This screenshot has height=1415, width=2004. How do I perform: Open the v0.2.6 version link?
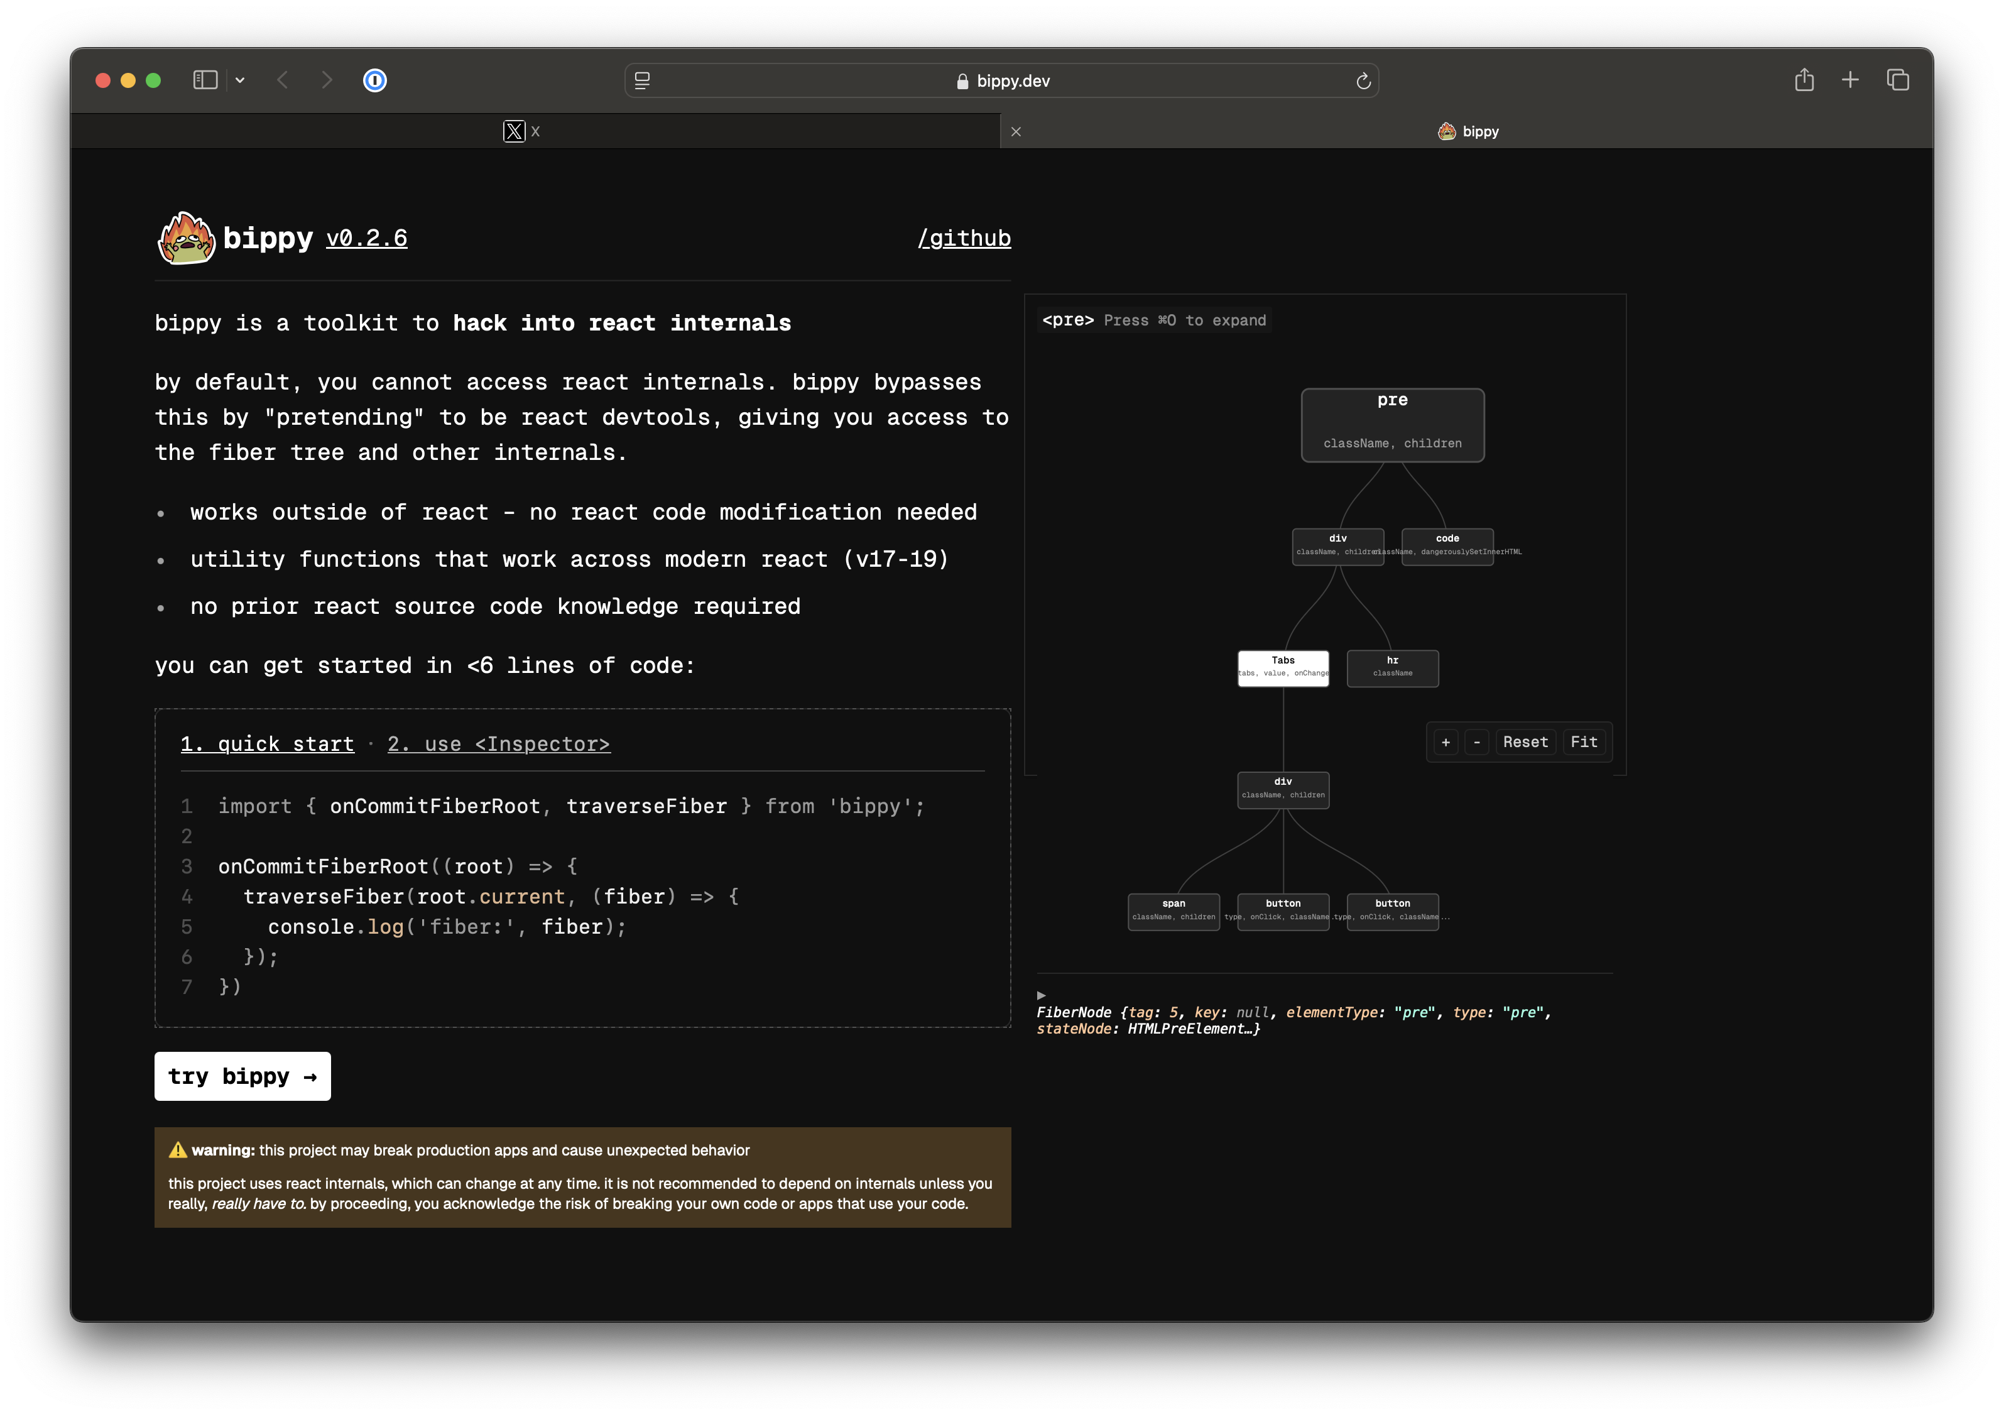(x=367, y=238)
